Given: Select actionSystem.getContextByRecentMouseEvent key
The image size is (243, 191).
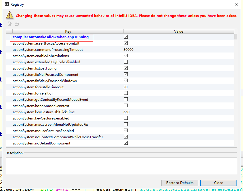Looking at the screenshot, I should tap(50, 100).
